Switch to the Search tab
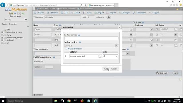This screenshot has width=183, height=103. 76,13
